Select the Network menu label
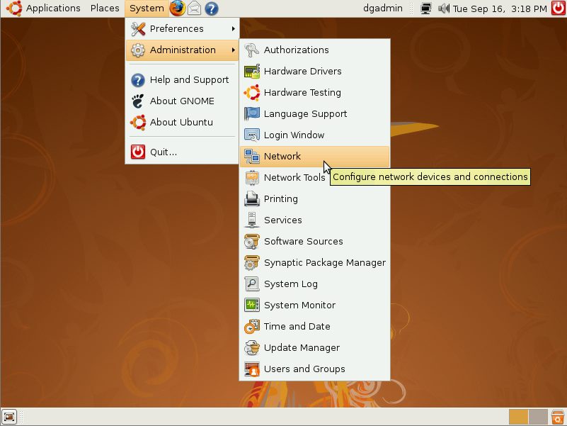 [282, 157]
